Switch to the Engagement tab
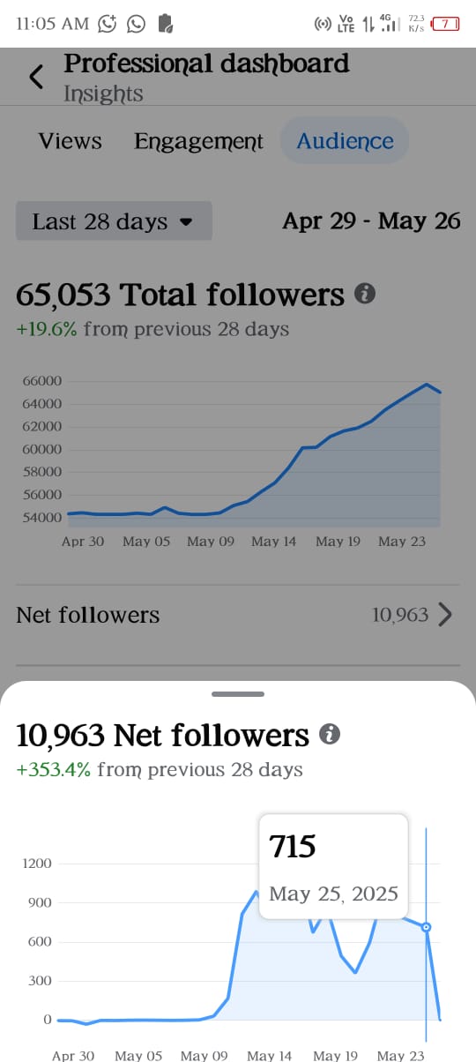Viewport: 476px width, 1062px height. (x=198, y=141)
